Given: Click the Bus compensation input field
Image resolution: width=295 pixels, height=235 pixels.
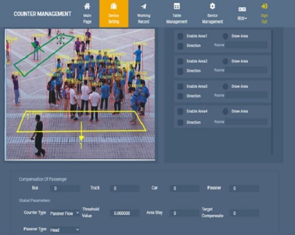Looking at the screenshot, I should (65, 189).
